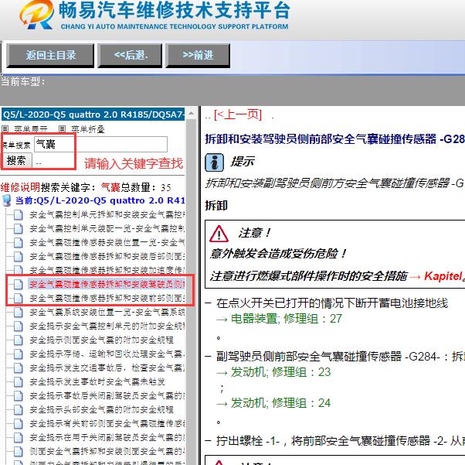Click the red warning triangle icon by 注意

(219, 234)
